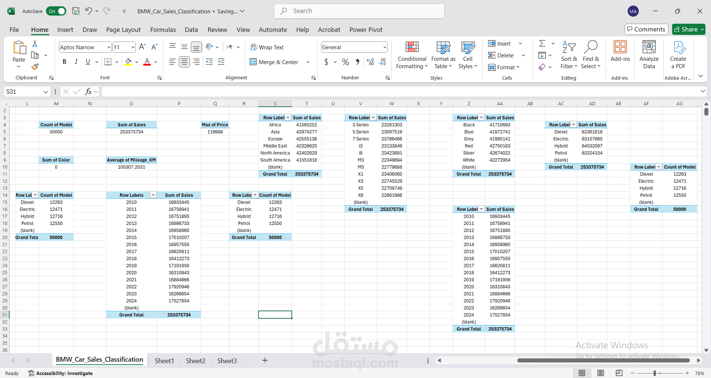Open the Comments pane button
The width and height of the screenshot is (711, 378).
(646, 29)
